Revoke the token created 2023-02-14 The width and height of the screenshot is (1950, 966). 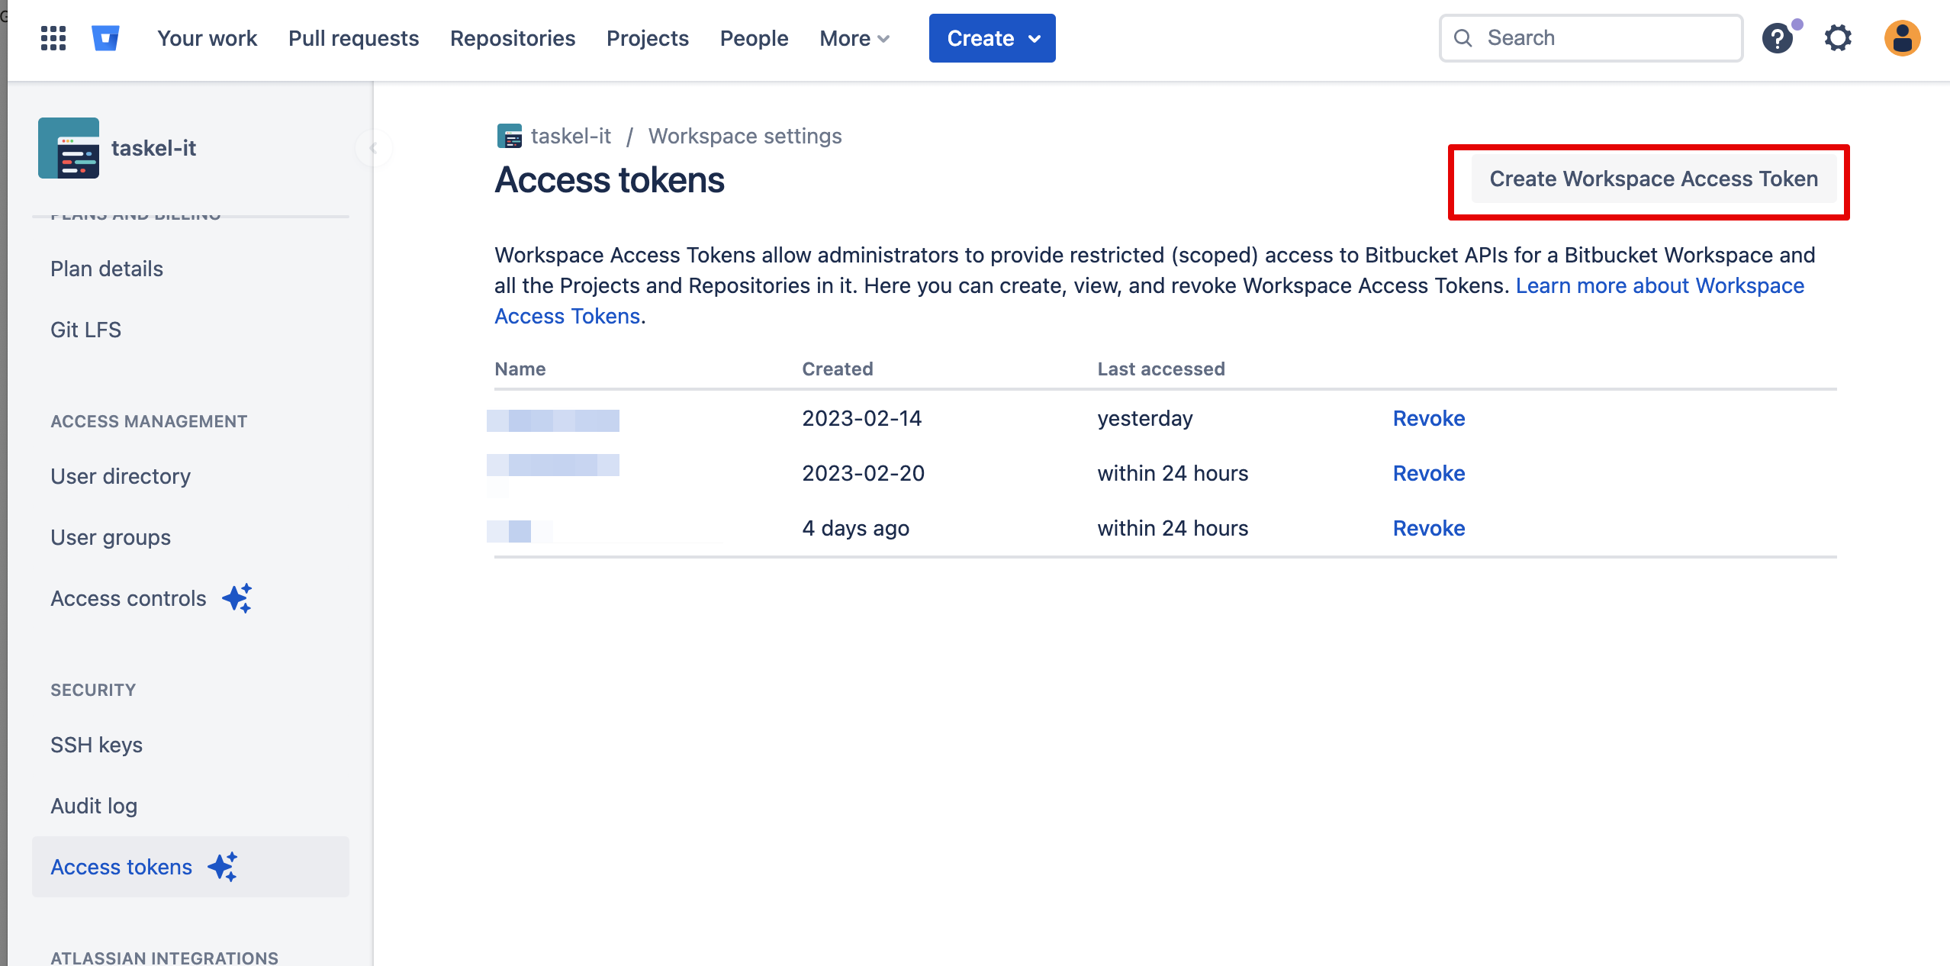click(1428, 418)
